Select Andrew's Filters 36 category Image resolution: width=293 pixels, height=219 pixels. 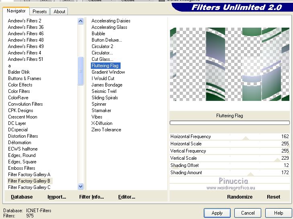coord(26,27)
